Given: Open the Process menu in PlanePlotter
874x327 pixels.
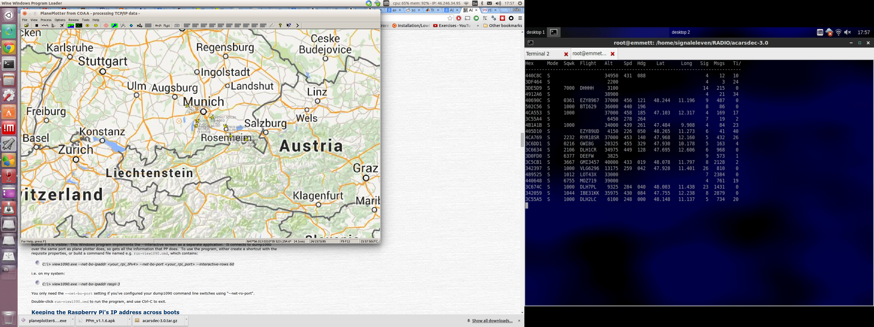Looking at the screenshot, I should [x=46, y=20].
